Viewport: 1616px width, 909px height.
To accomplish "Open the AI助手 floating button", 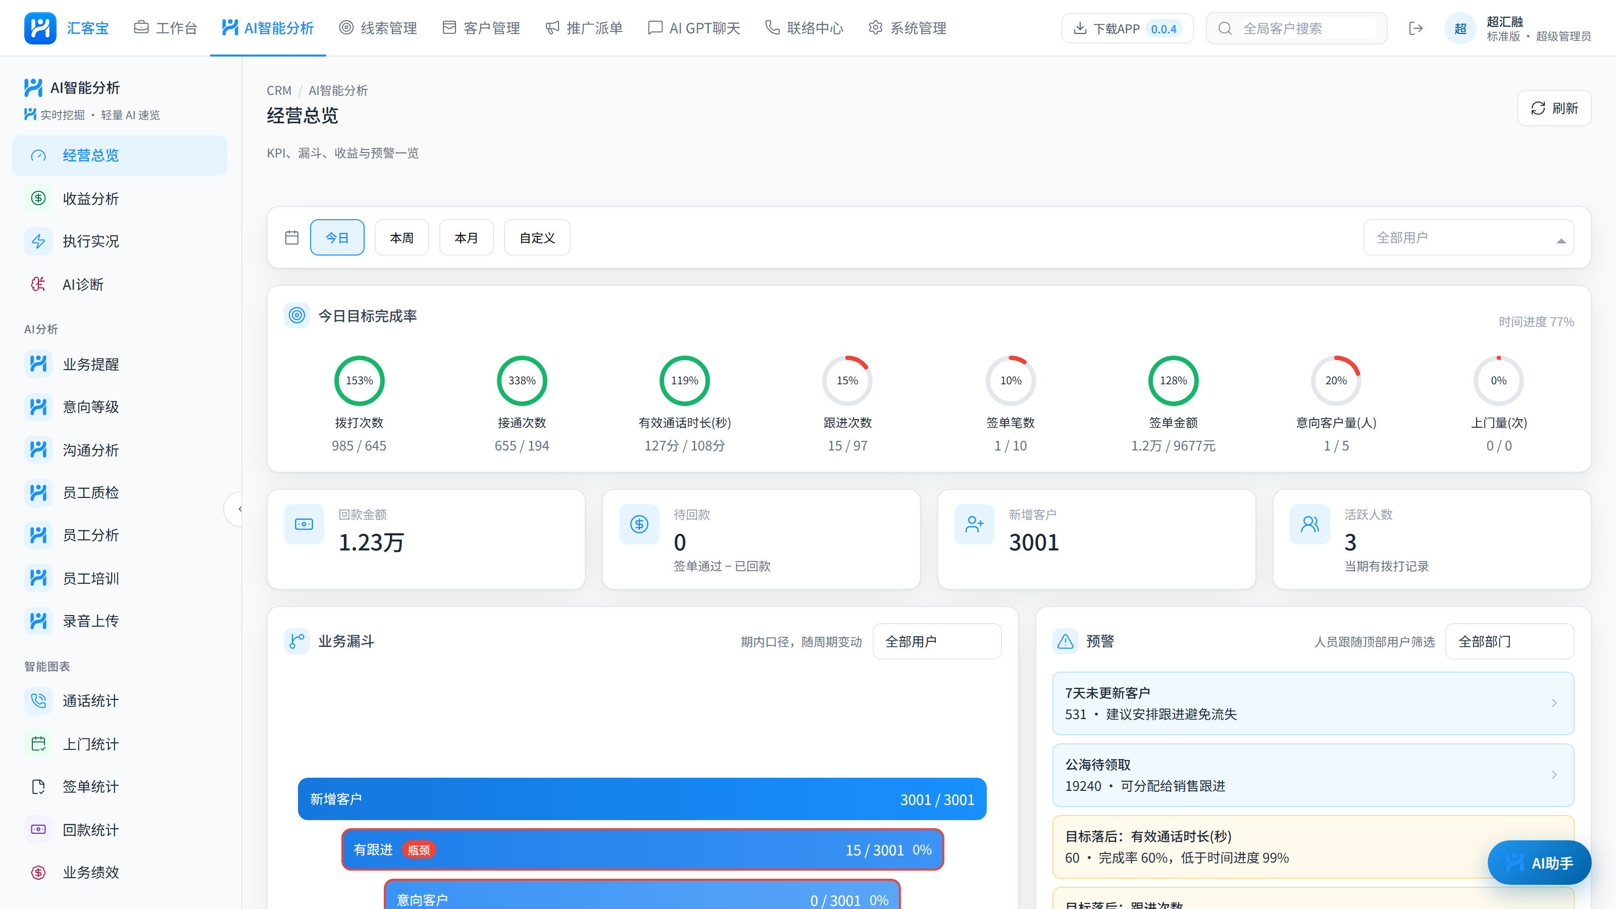I will pyautogui.click(x=1539, y=863).
